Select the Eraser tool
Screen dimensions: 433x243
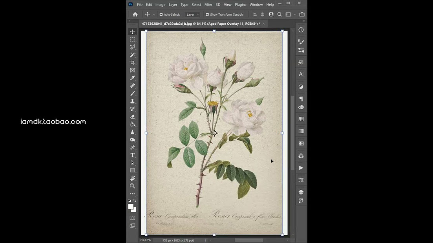point(133,117)
